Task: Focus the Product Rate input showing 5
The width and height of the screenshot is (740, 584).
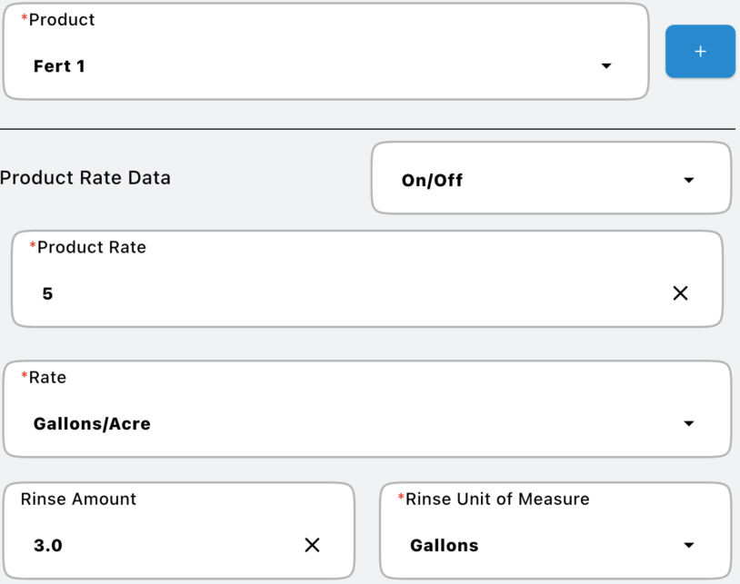Action: pos(345,293)
